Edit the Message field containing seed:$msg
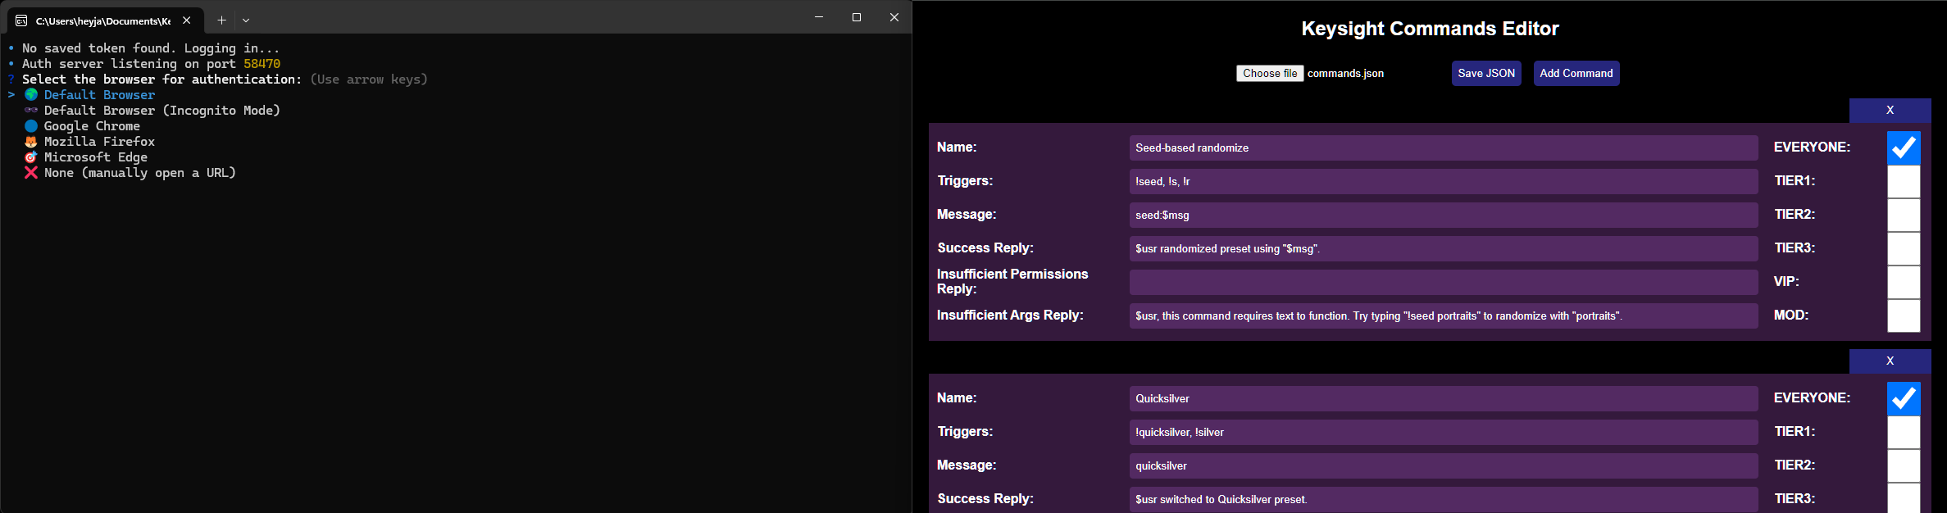This screenshot has width=1947, height=513. (1444, 216)
